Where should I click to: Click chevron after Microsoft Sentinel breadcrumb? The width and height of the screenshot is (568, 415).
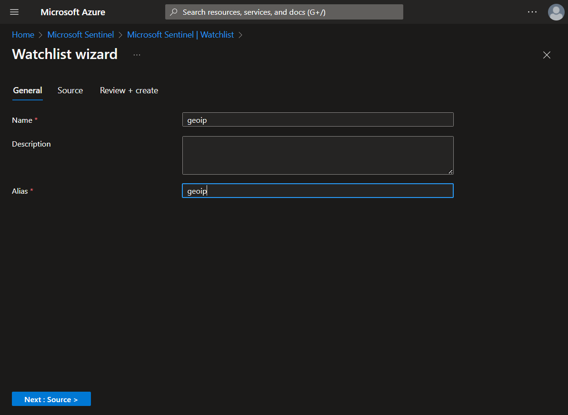coord(120,35)
